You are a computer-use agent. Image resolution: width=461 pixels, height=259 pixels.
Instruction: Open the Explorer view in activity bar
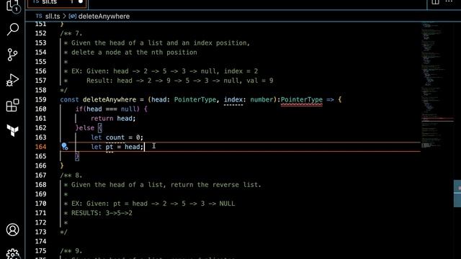pyautogui.click(x=13, y=6)
